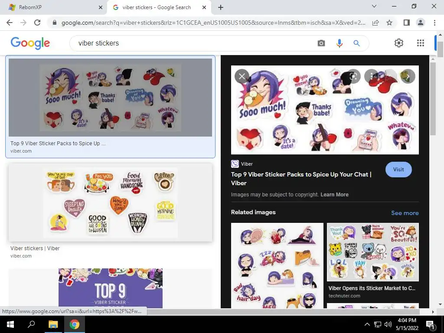
Task: Open the Google apps grid
Action: point(421,43)
